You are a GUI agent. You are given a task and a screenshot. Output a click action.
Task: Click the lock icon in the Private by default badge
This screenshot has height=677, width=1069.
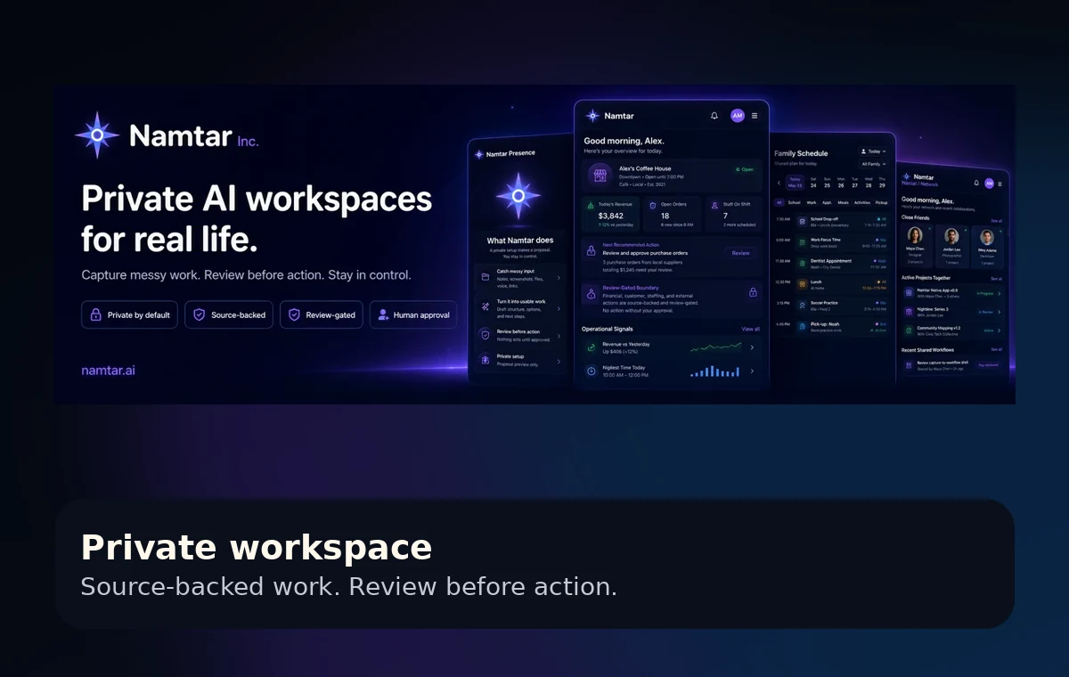pos(95,314)
